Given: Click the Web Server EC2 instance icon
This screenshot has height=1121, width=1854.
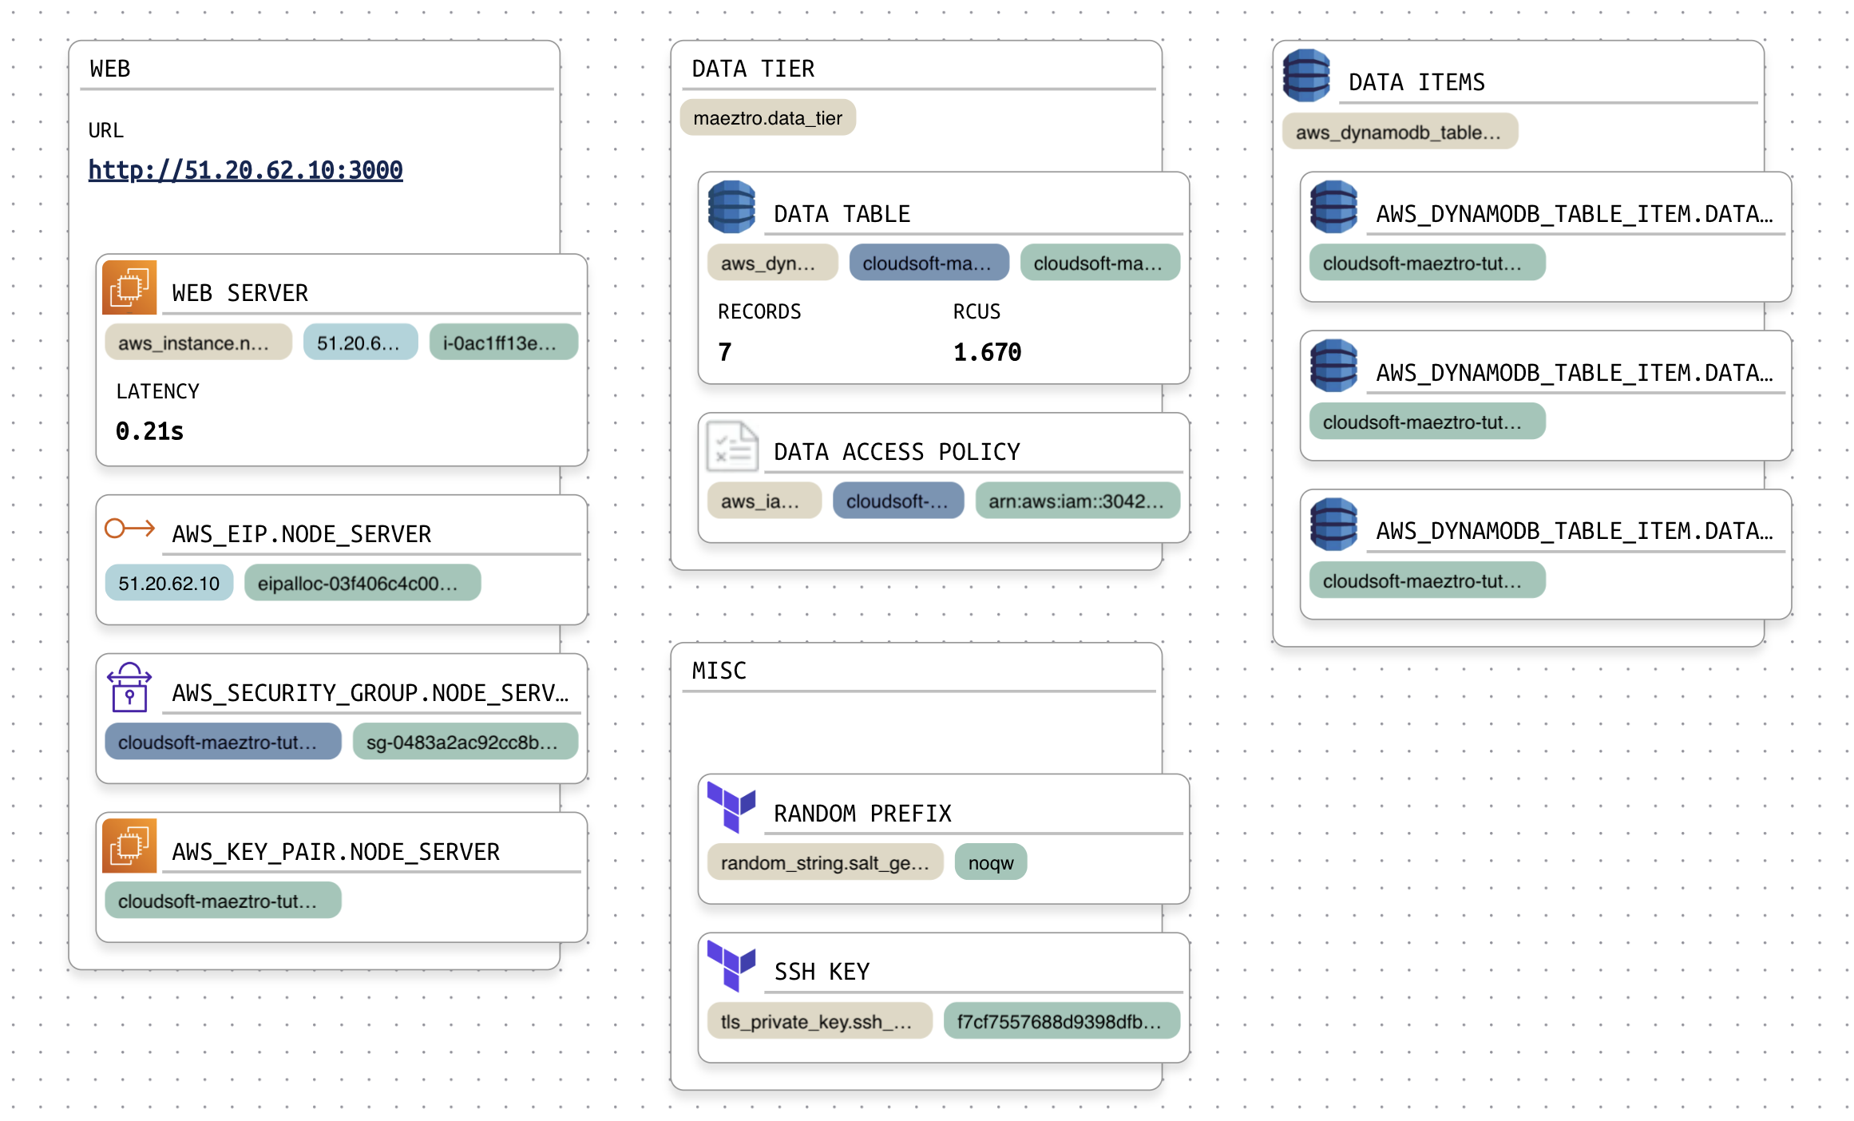Looking at the screenshot, I should point(129,287).
